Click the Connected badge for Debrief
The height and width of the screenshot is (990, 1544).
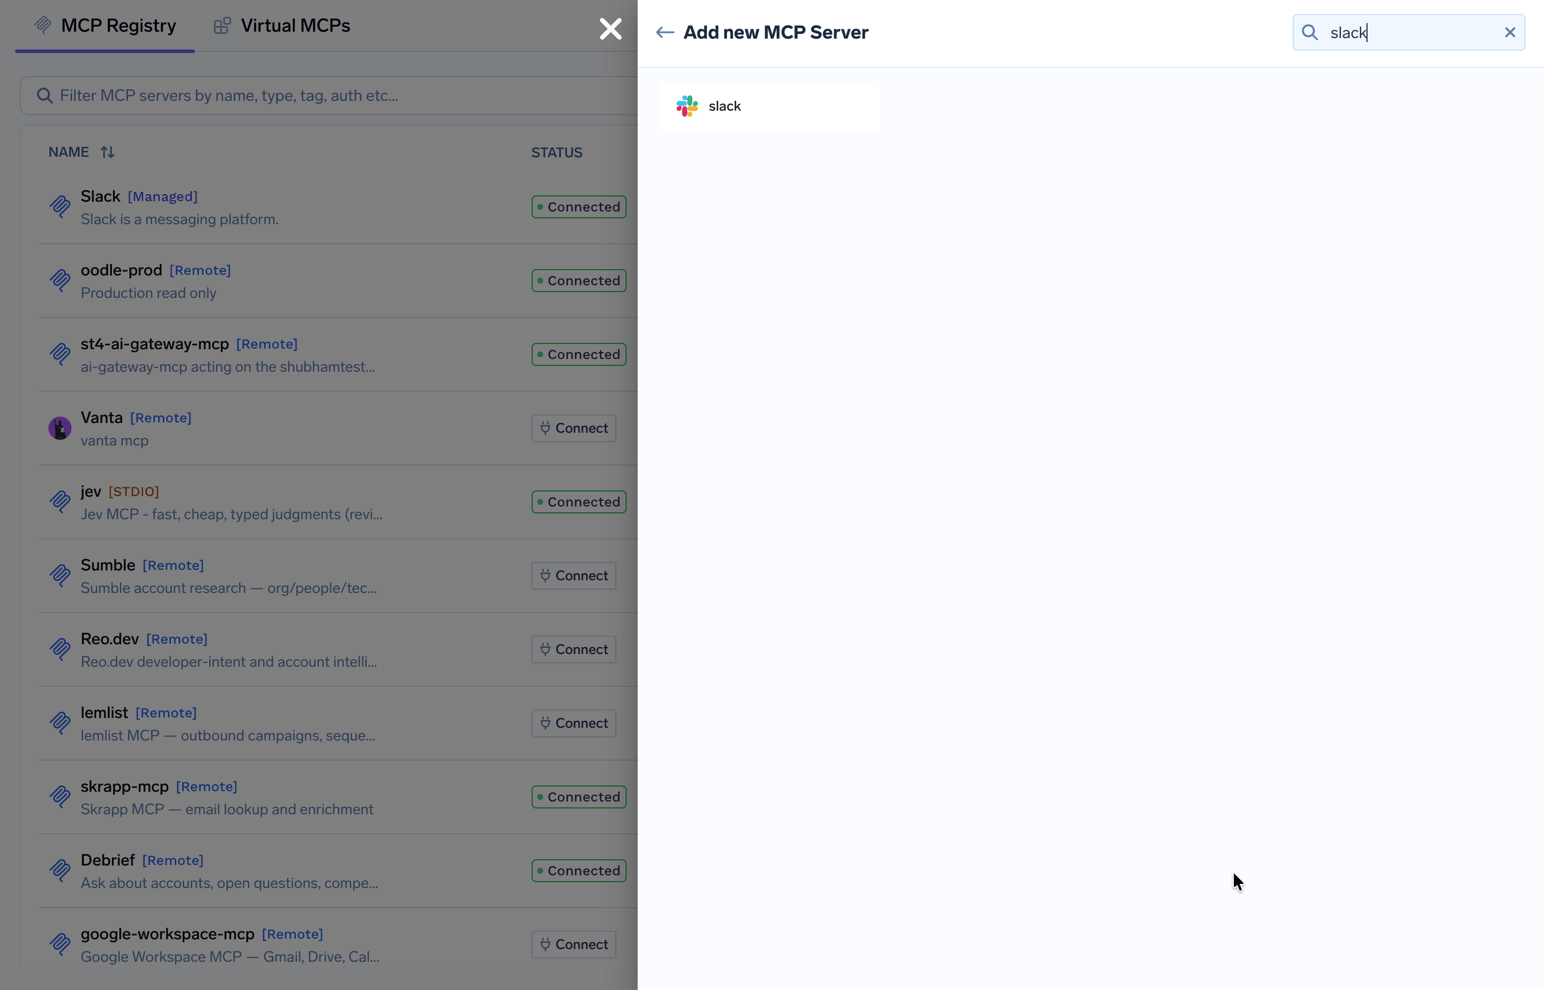[x=579, y=871]
